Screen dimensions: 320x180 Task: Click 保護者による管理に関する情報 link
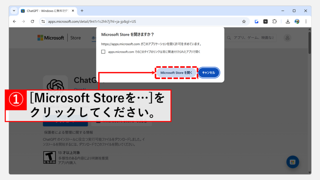click(x=68, y=132)
